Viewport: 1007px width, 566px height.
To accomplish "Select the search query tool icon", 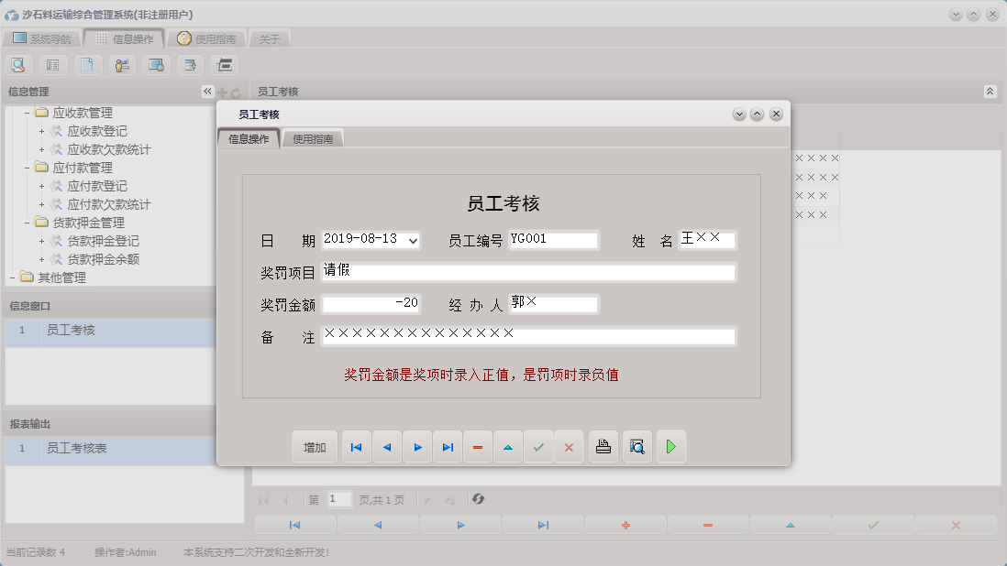I will click(x=18, y=65).
